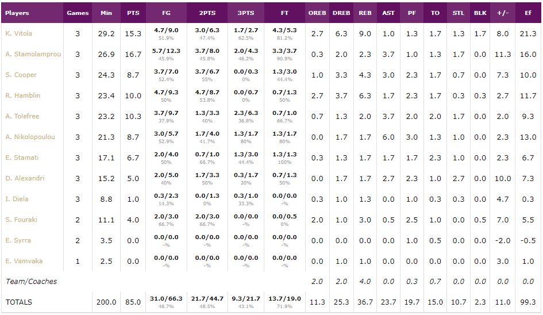The image size is (543, 315).
Task: Select D. Alexandri player link
Action: click(x=25, y=178)
